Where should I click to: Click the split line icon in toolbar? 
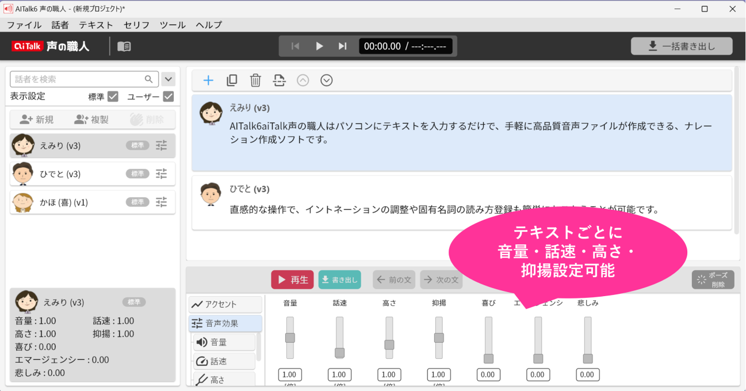[279, 80]
